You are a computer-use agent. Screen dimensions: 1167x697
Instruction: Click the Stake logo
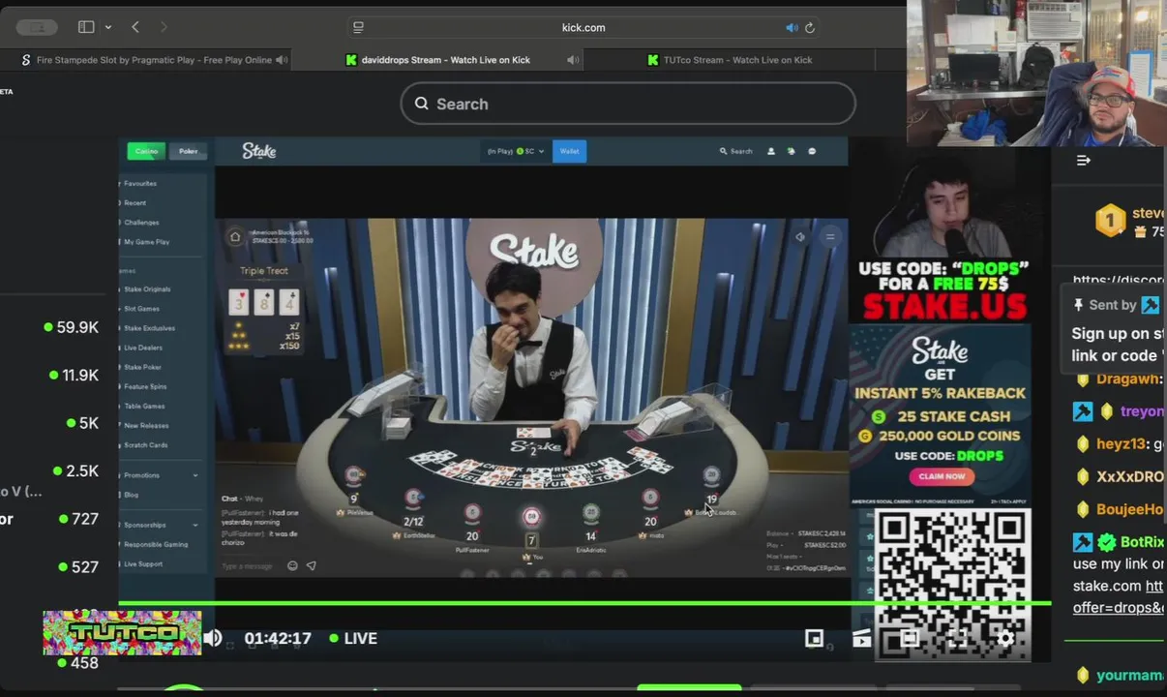click(x=258, y=151)
